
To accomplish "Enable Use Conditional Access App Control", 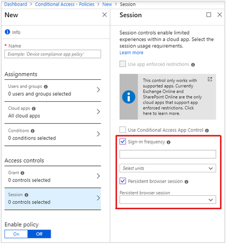I will (x=122, y=129).
